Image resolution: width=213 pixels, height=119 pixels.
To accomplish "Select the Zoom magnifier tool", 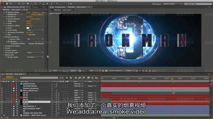I will pos(11,4).
